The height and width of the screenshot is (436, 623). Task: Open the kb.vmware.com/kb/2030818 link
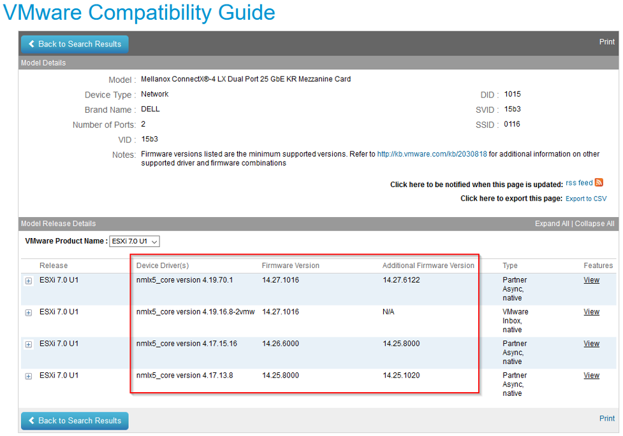point(432,154)
